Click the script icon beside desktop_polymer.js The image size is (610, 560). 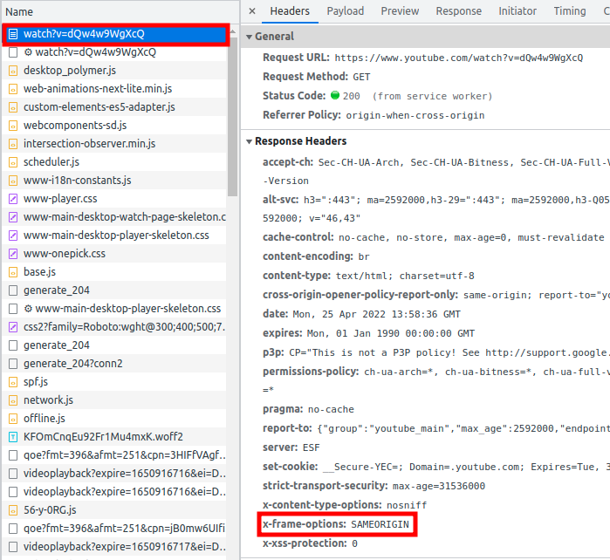point(13,71)
